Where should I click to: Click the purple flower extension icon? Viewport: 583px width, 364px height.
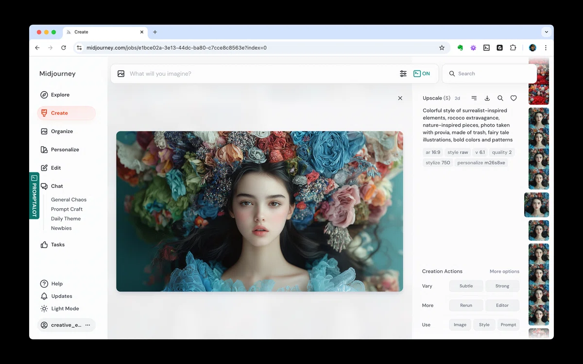coord(473,48)
